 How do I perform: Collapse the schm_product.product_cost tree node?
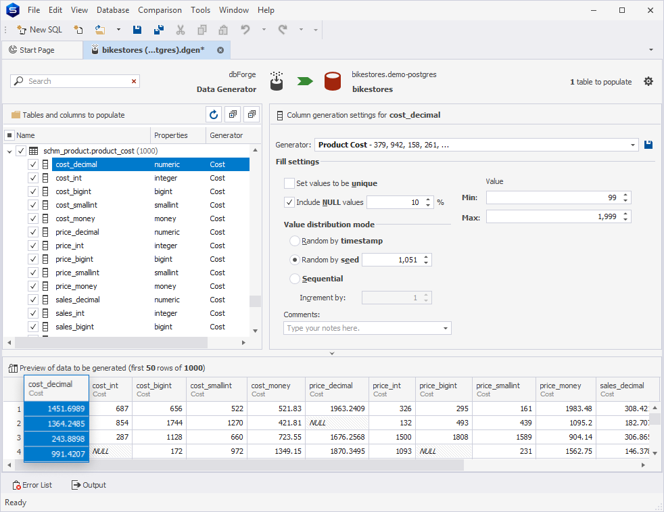point(9,151)
